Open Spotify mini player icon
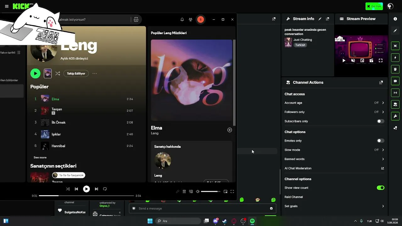This screenshot has height=226, width=402. (x=225, y=191)
